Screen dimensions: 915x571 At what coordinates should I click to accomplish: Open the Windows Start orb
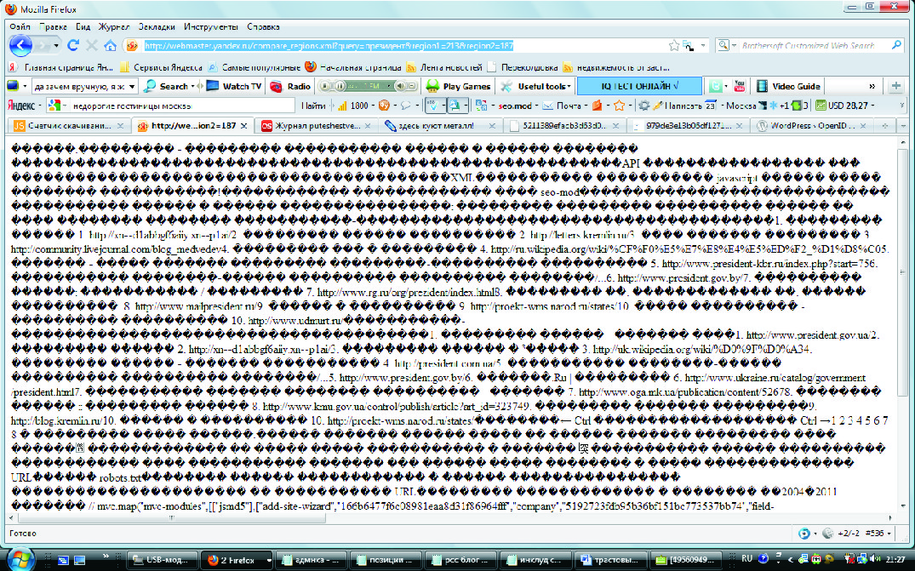(x=21, y=559)
